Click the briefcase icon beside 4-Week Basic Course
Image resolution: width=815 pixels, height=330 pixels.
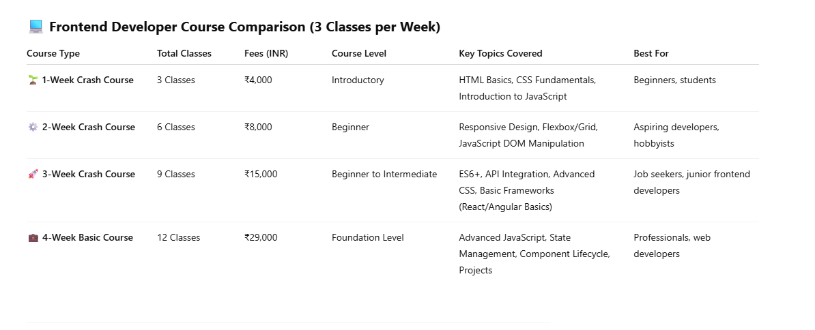coord(33,237)
